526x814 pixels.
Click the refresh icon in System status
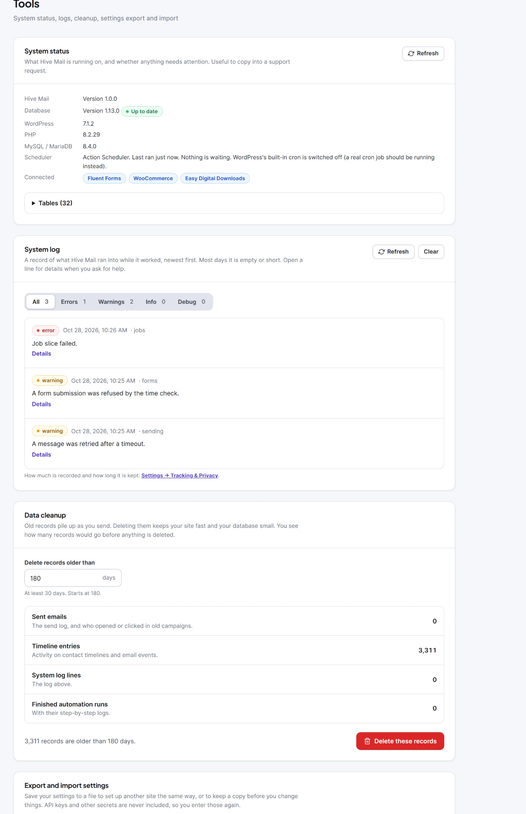(x=411, y=54)
